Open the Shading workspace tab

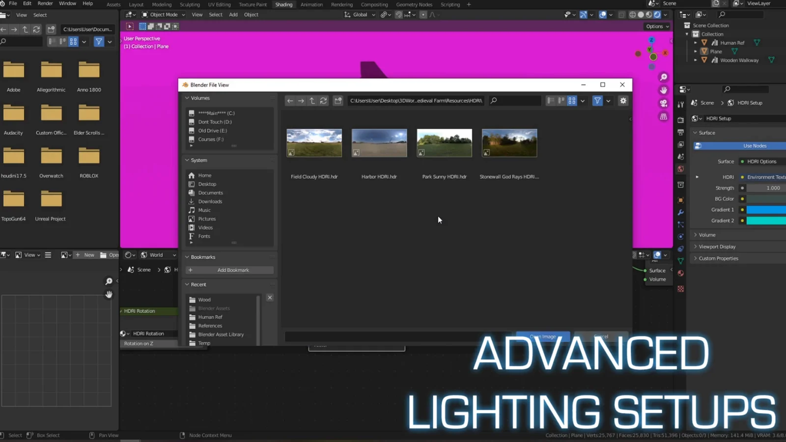283,4
